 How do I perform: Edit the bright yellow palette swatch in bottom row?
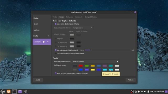click(x=93, y=70)
